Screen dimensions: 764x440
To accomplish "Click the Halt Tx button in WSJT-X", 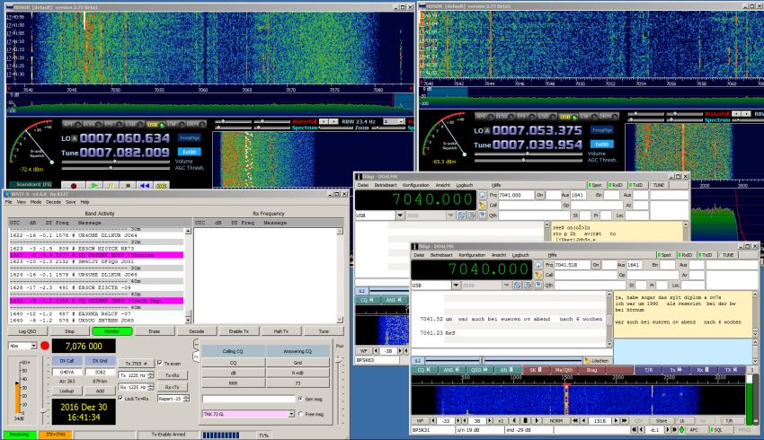I will coord(280,331).
